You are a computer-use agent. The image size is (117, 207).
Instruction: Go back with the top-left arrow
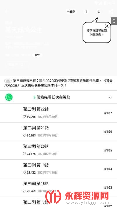click(x=6, y=12)
